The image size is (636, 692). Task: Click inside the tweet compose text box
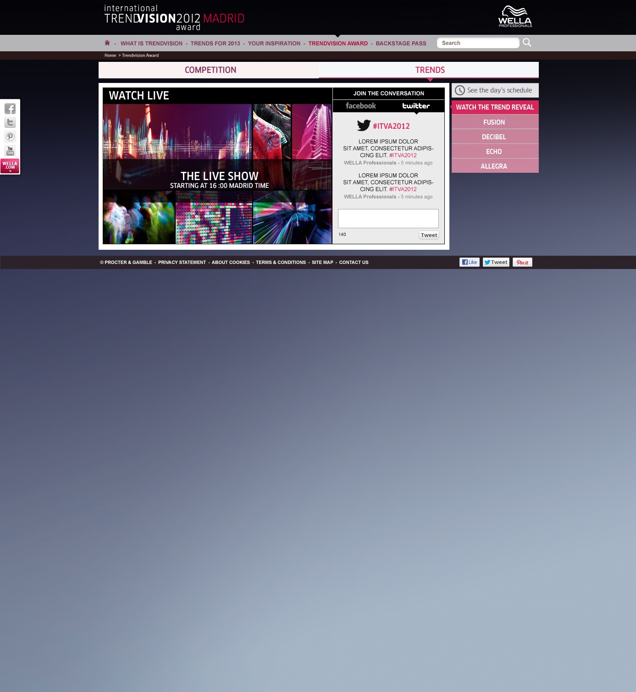(388, 219)
